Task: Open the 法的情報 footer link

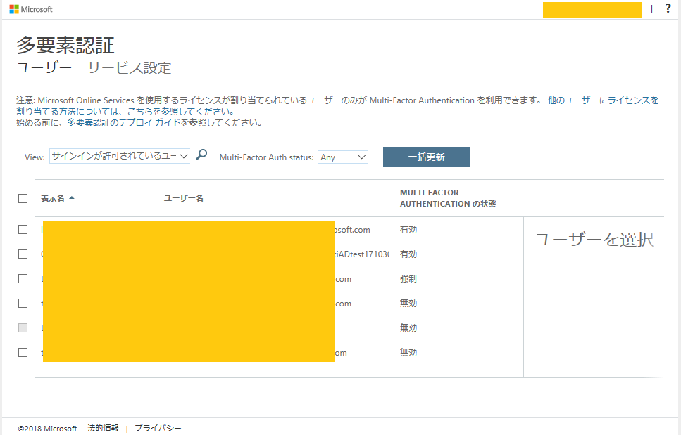Action: 103,428
